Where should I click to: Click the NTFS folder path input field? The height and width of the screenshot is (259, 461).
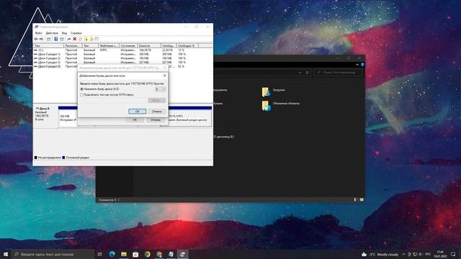click(x=115, y=101)
